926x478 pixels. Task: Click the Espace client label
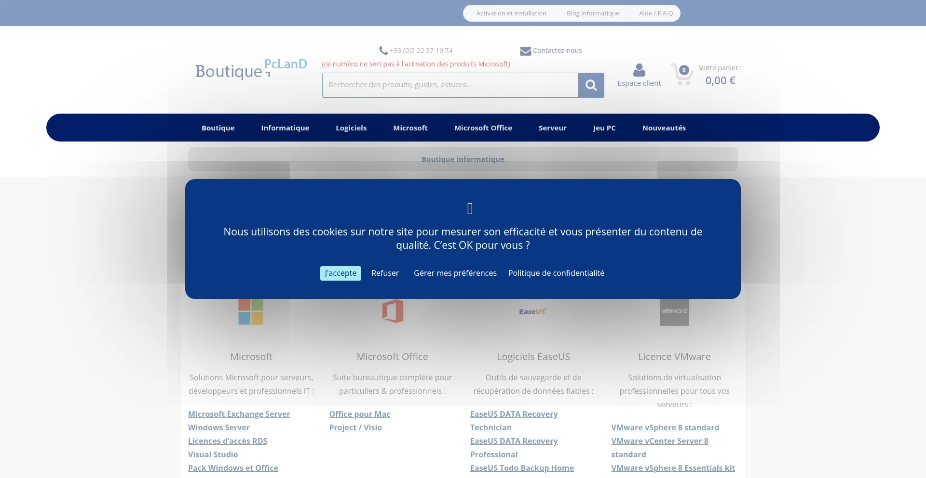(x=639, y=83)
